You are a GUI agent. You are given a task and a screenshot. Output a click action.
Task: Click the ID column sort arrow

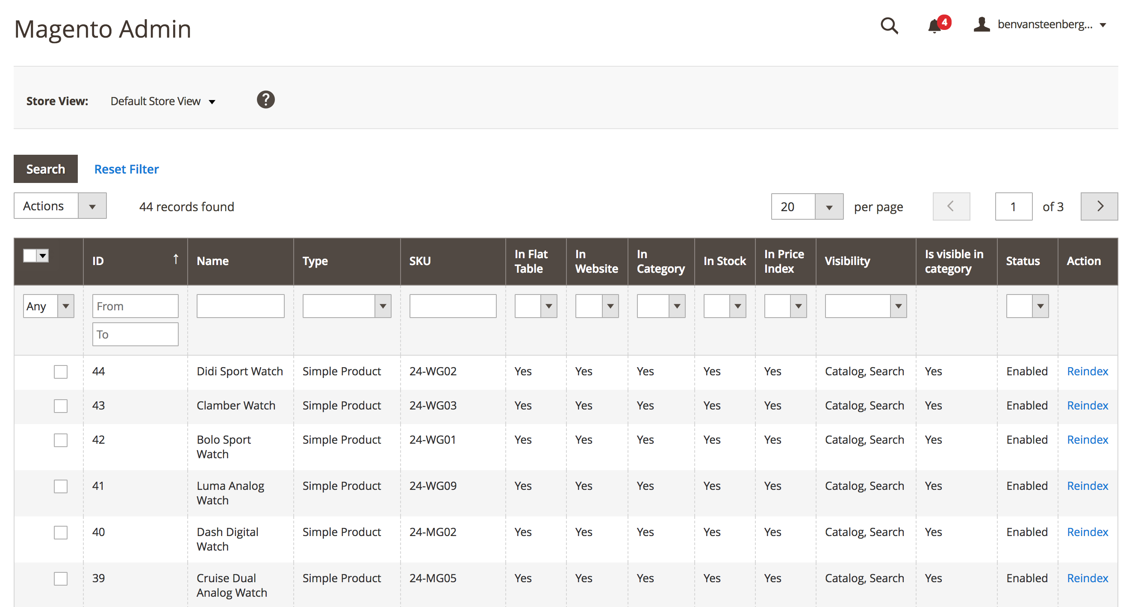click(x=175, y=260)
